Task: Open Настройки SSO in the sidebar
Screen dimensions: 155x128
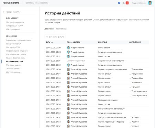Action: pos(13,47)
